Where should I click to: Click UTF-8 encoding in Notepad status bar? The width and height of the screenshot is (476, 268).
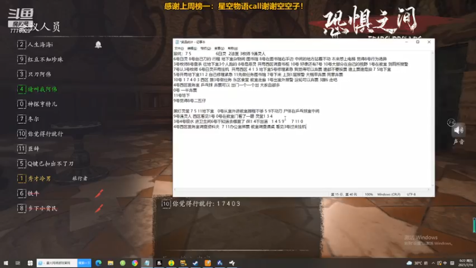point(411,194)
